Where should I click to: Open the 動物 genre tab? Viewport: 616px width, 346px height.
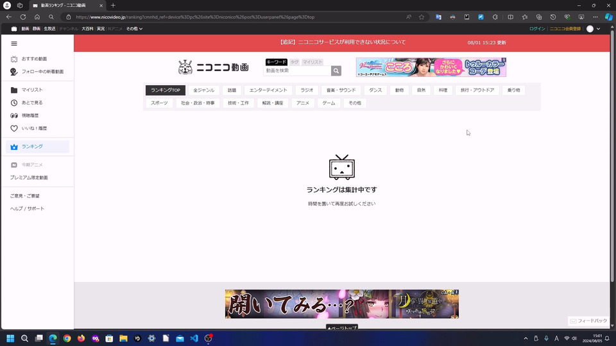click(399, 90)
